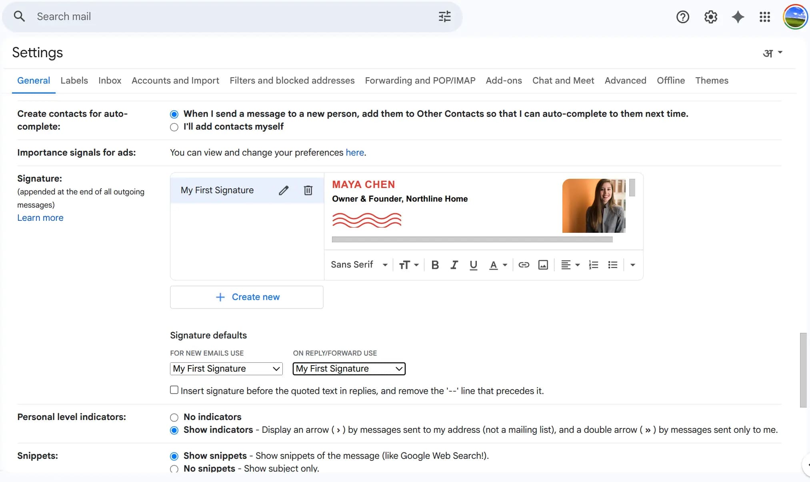Open text size options in signature toolbar
Image resolution: width=810 pixels, height=482 pixels.
coord(408,265)
